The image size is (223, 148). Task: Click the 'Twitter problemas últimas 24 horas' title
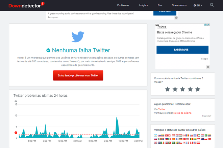click(41, 96)
